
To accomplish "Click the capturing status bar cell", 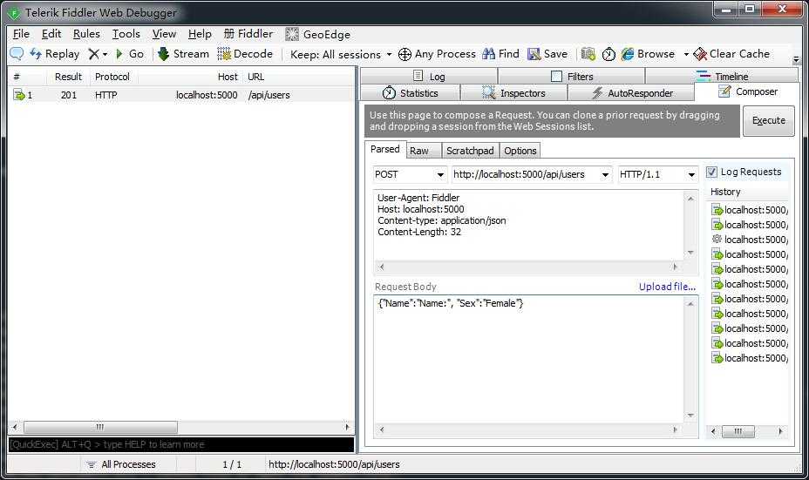I will pos(44,464).
